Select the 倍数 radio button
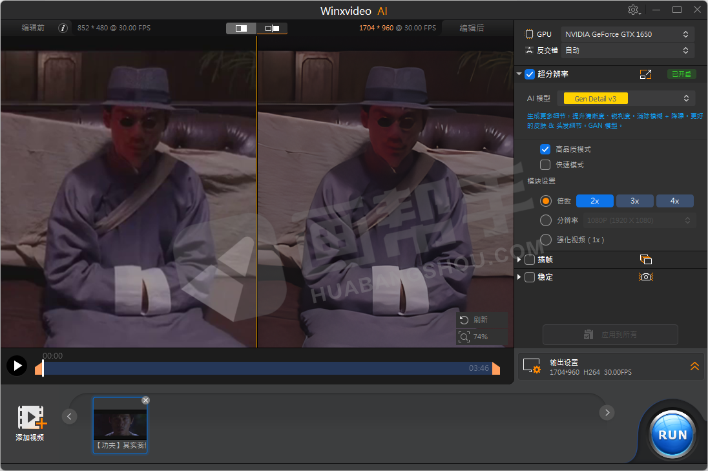Viewport: 708px width, 471px height. coord(545,201)
